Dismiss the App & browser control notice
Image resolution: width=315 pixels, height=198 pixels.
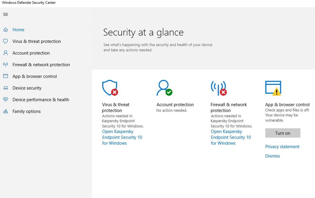tap(272, 156)
